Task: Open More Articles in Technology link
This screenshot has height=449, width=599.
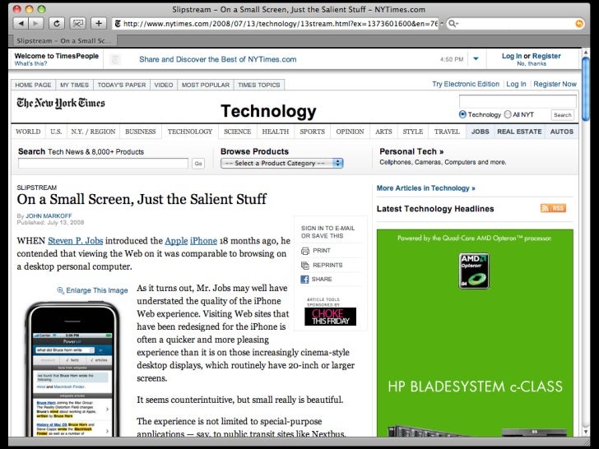Action: pos(425,188)
